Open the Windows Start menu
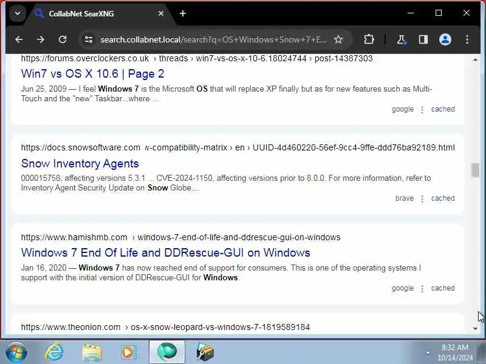The height and width of the screenshot is (364, 486). pos(16,352)
